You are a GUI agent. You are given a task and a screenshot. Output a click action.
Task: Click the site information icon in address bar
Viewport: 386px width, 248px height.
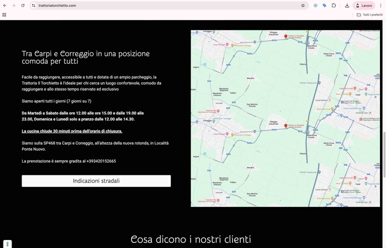click(x=34, y=5)
